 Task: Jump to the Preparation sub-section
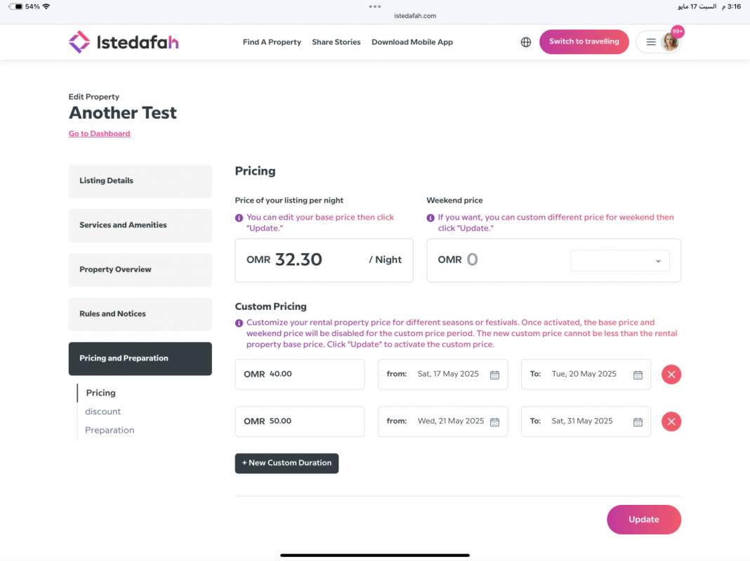click(110, 430)
